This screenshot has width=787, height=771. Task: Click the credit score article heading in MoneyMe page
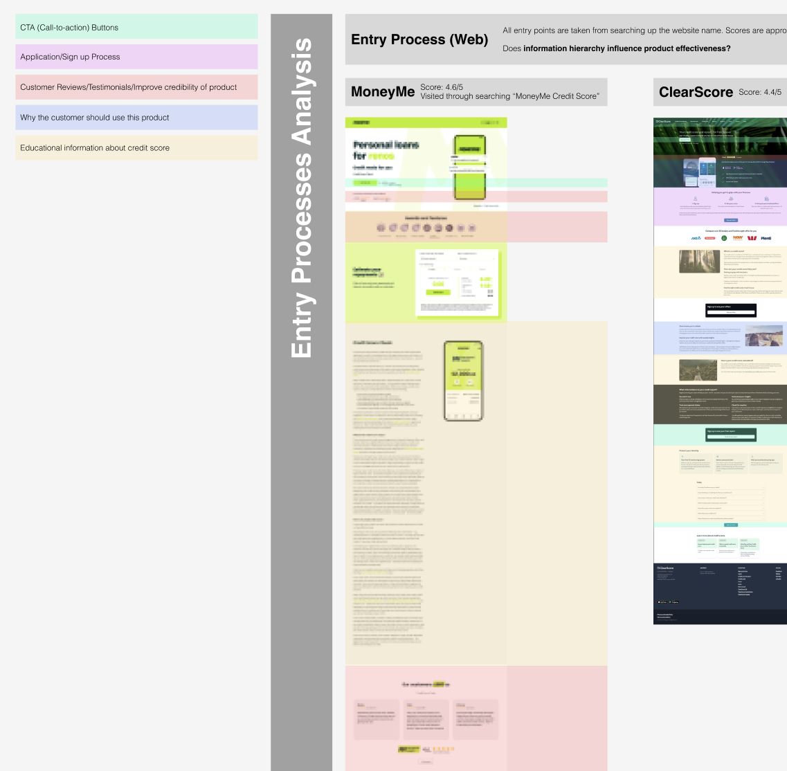pyautogui.click(x=372, y=343)
